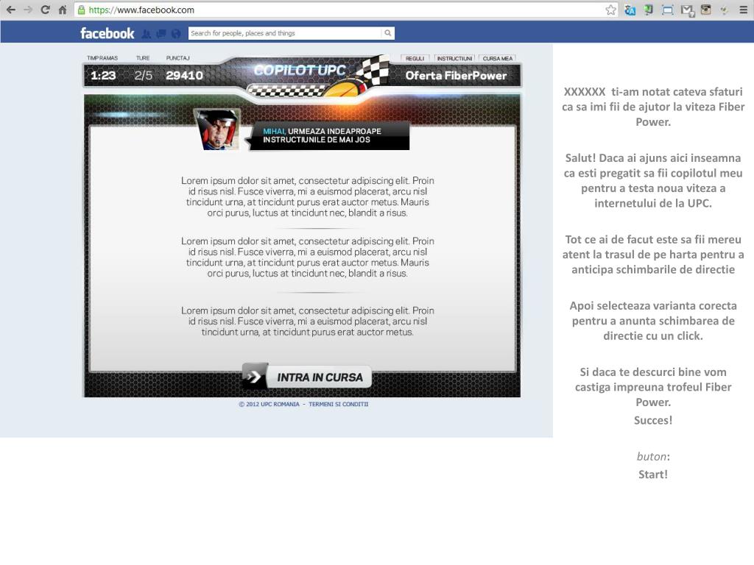Click the screen capture extension icon
Image resolution: width=754 pixels, height=565 pixels.
click(x=667, y=10)
